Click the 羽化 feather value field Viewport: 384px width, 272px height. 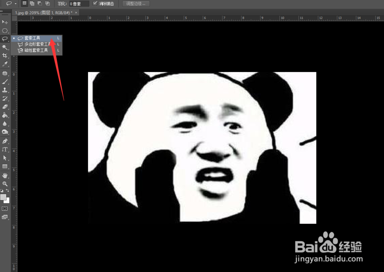[79, 4]
